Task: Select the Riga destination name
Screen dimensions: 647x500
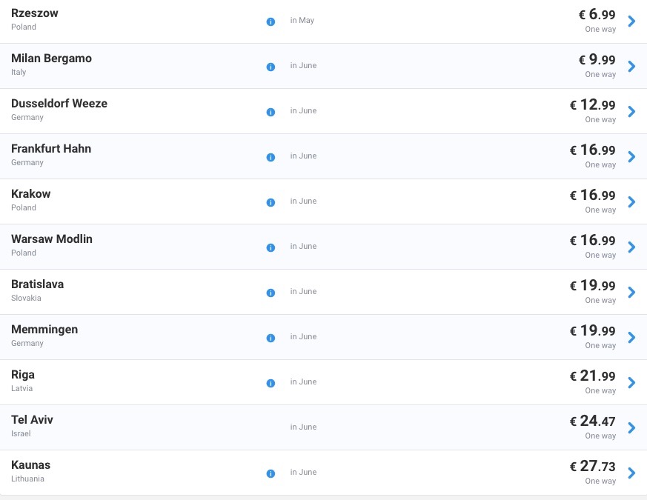Action: (x=23, y=375)
